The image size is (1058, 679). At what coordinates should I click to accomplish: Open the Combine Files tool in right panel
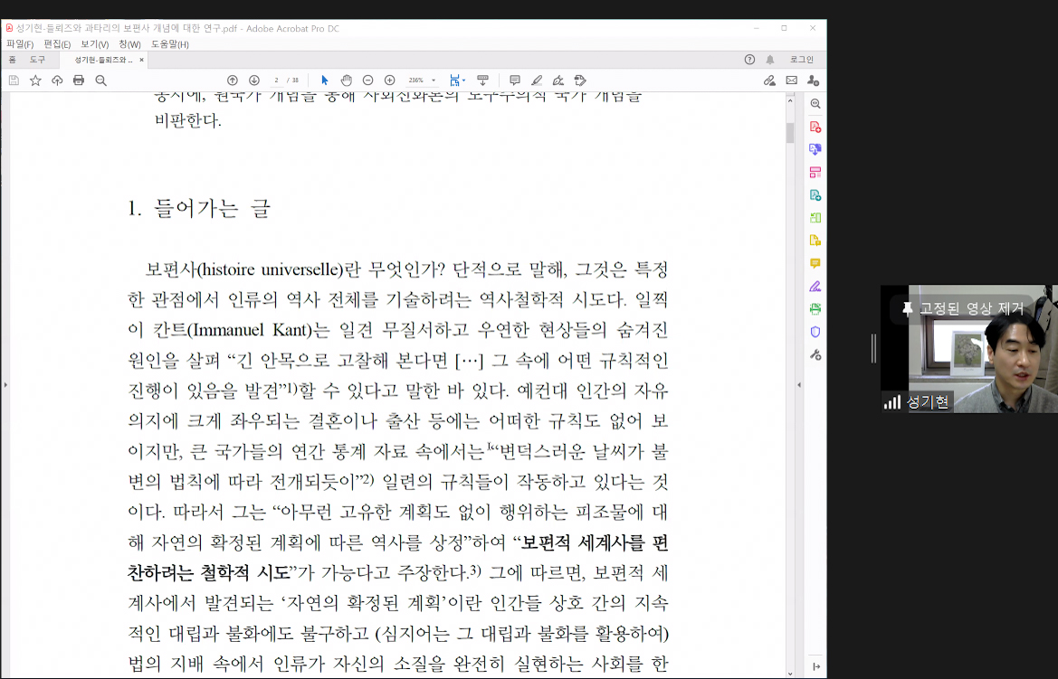point(815,149)
